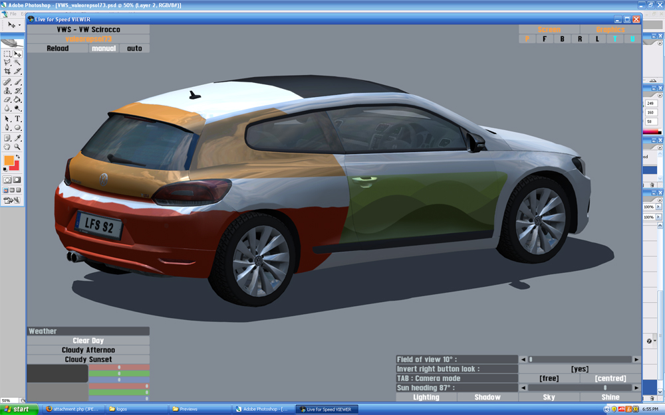Select the Crop tool

tap(7, 71)
